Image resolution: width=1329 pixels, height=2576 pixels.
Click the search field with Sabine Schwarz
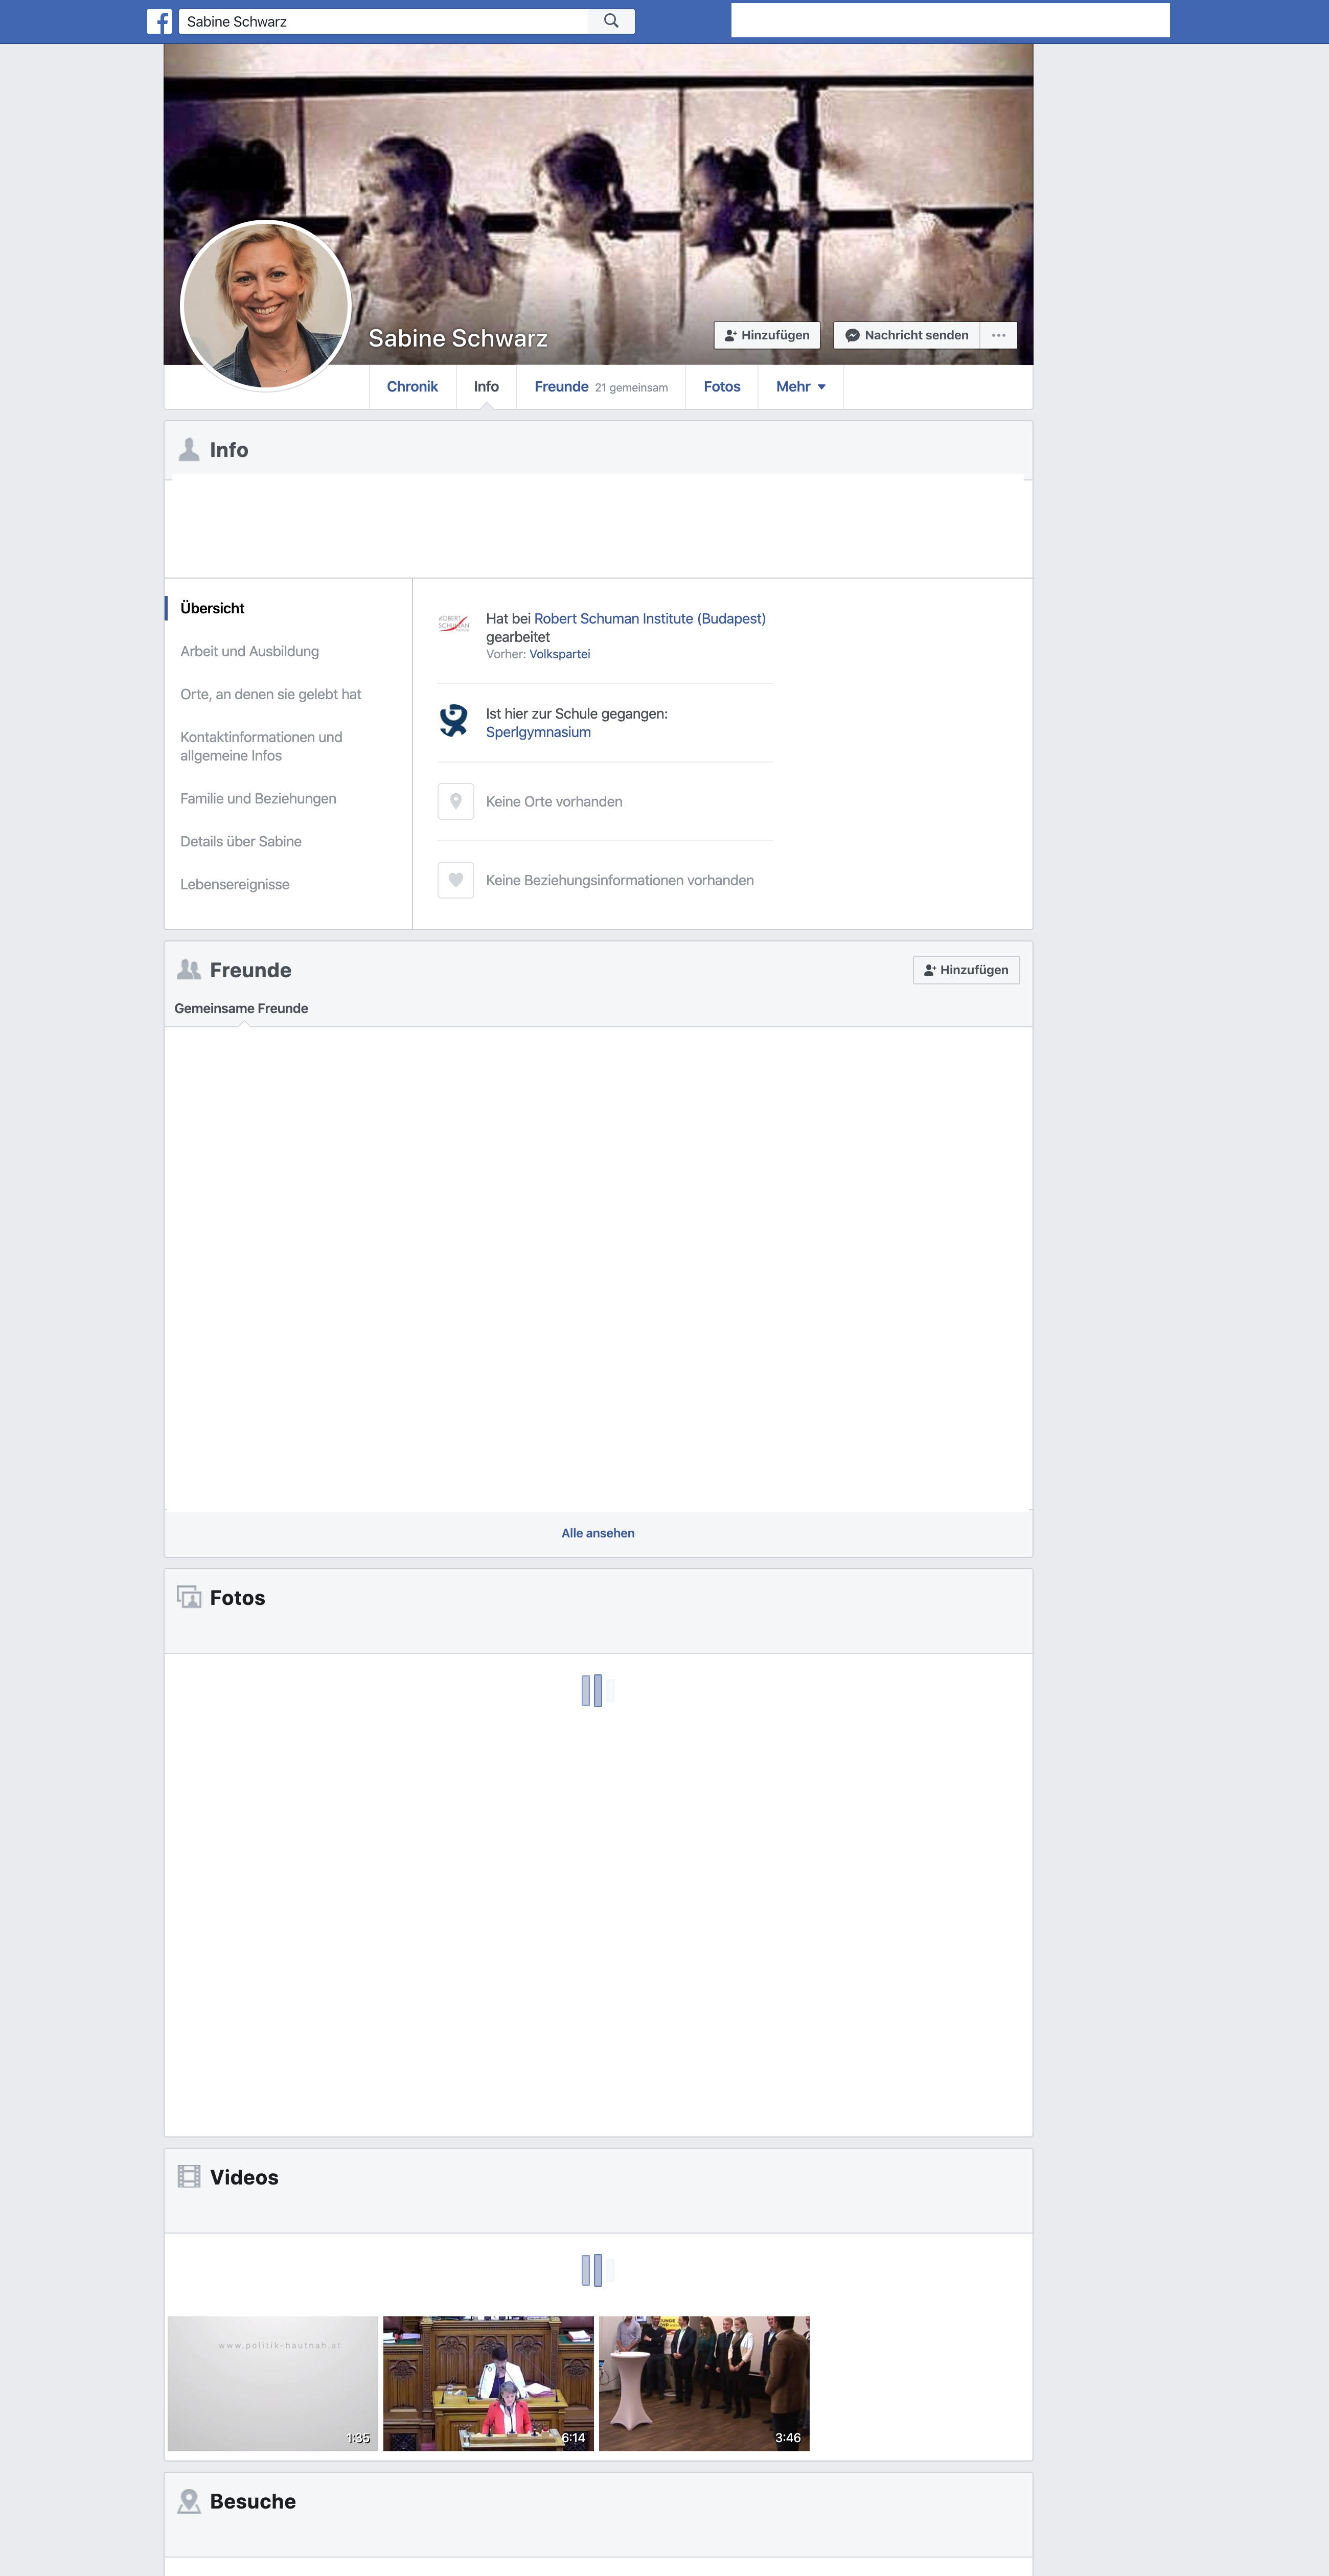pos(384,21)
